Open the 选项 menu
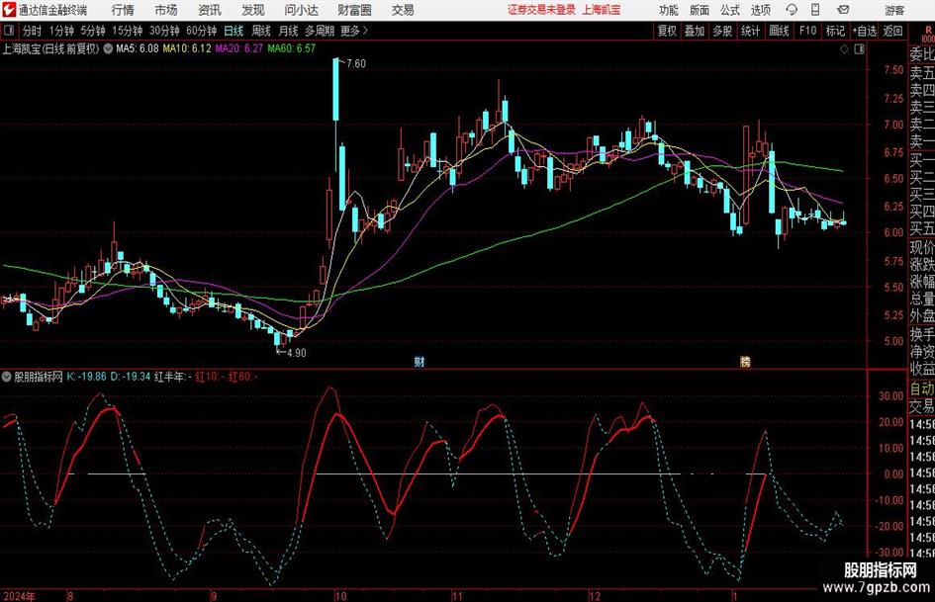935x602 pixels. click(760, 10)
